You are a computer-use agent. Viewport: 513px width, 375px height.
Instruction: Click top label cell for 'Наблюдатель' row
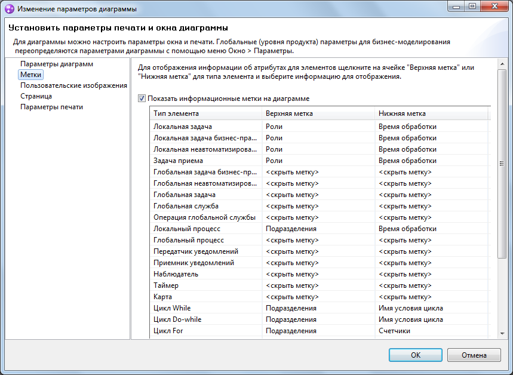(318, 274)
